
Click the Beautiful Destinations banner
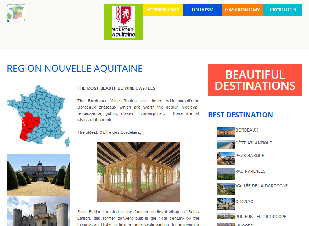(x=255, y=80)
